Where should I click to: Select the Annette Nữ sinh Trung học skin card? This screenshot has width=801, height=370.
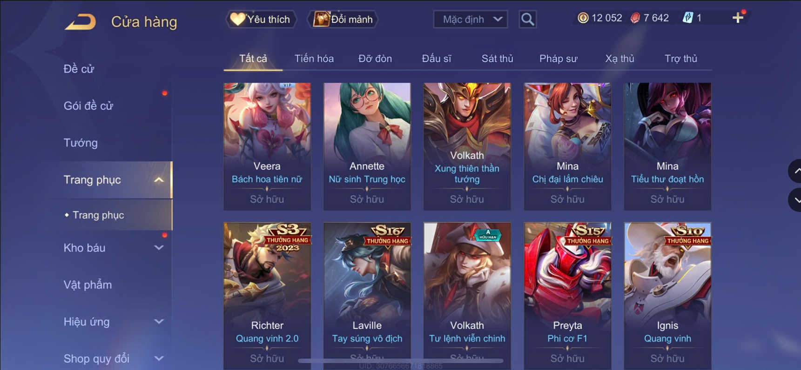point(367,146)
